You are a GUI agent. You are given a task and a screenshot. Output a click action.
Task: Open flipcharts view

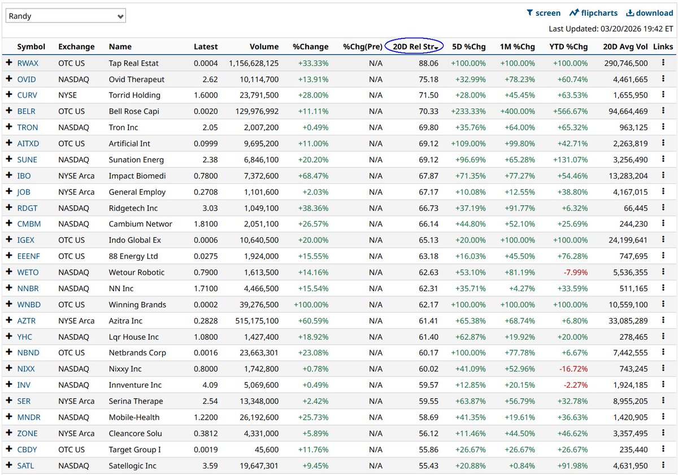594,13
